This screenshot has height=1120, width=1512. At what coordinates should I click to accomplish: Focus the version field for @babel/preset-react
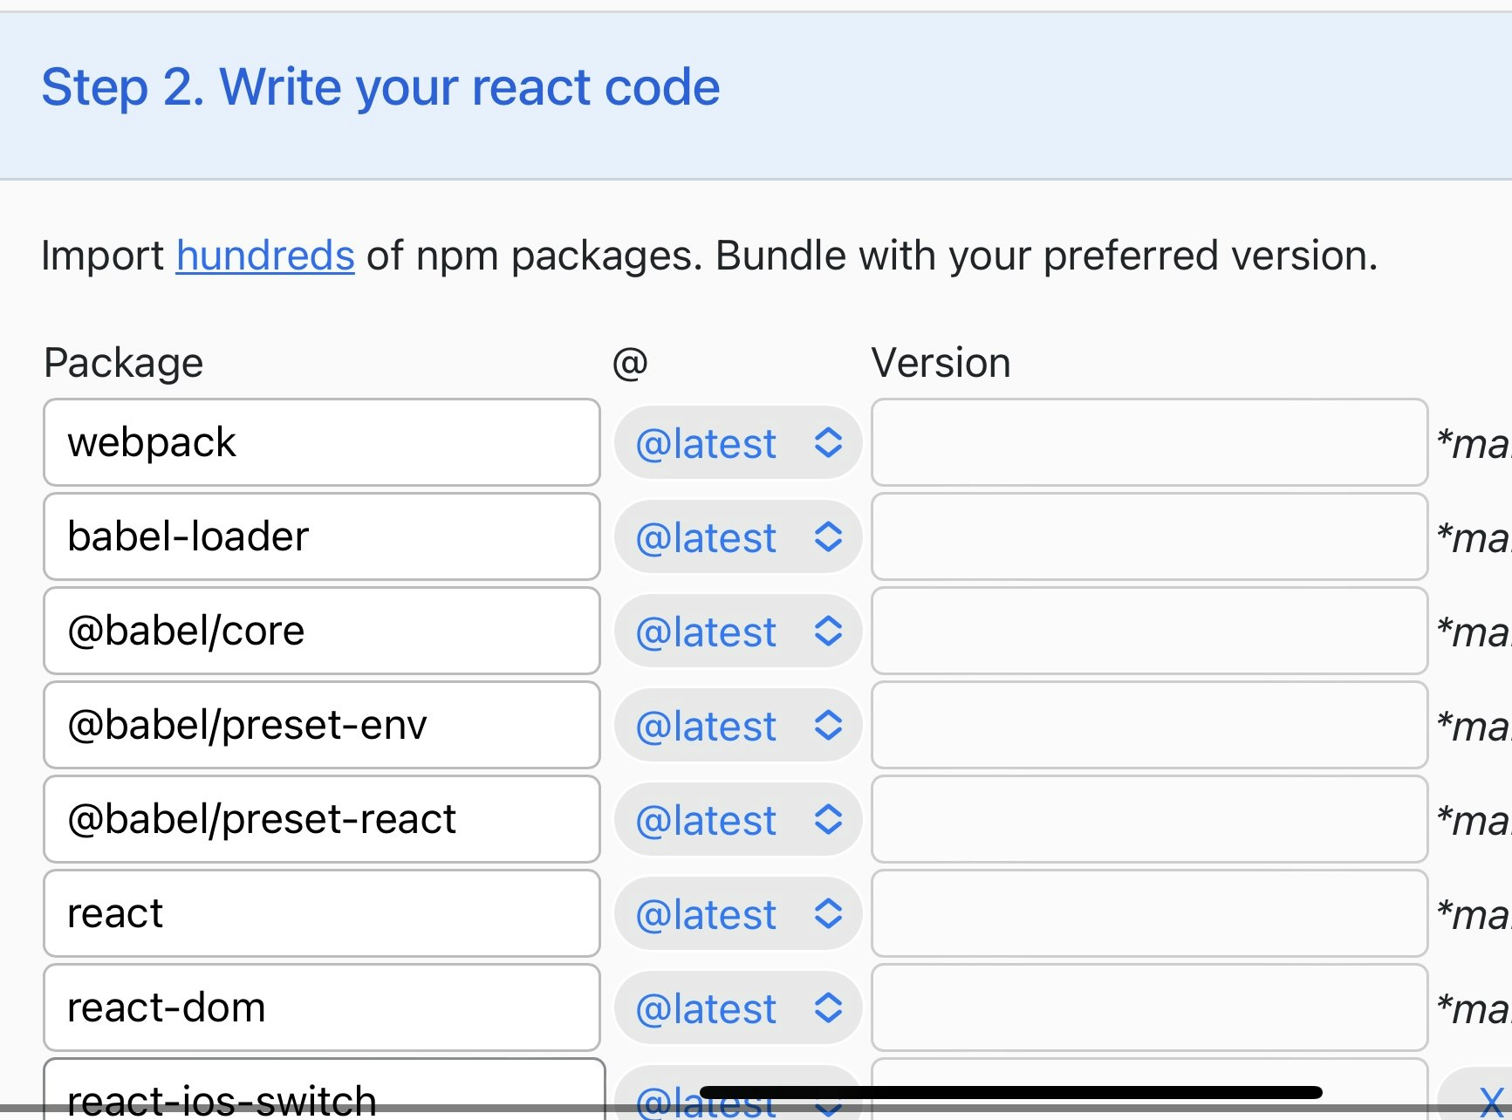[1150, 819]
